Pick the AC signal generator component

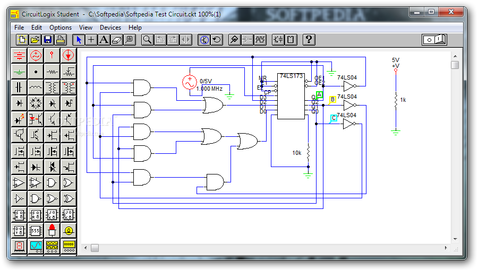(36, 55)
